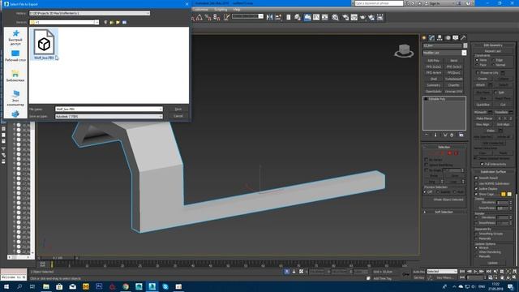
Task: Select the Normal constraint radio button
Action: click(493, 65)
